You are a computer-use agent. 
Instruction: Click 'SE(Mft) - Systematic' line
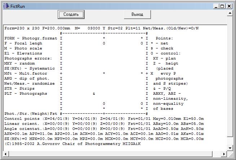point(30,69)
